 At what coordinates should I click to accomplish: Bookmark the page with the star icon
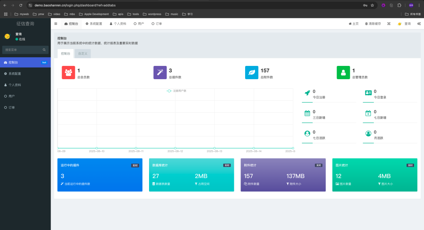coord(372,5)
